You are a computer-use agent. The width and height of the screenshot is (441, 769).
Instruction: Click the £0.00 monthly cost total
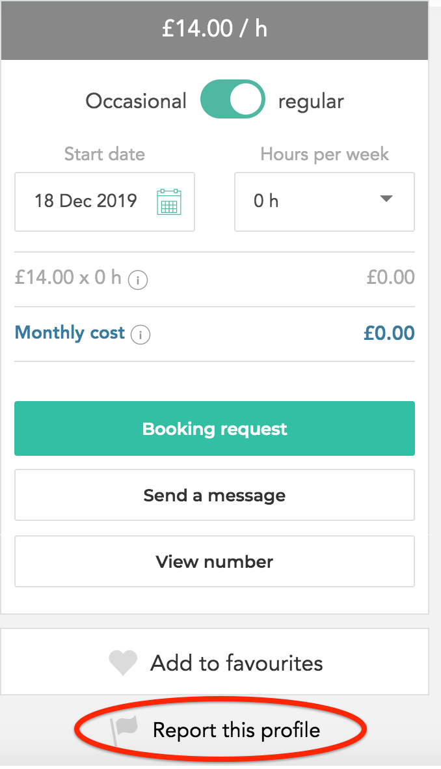(x=389, y=333)
